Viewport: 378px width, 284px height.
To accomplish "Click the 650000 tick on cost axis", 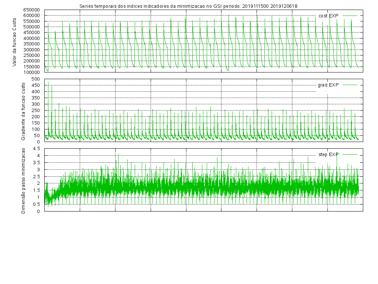I will pyautogui.click(x=31, y=10).
